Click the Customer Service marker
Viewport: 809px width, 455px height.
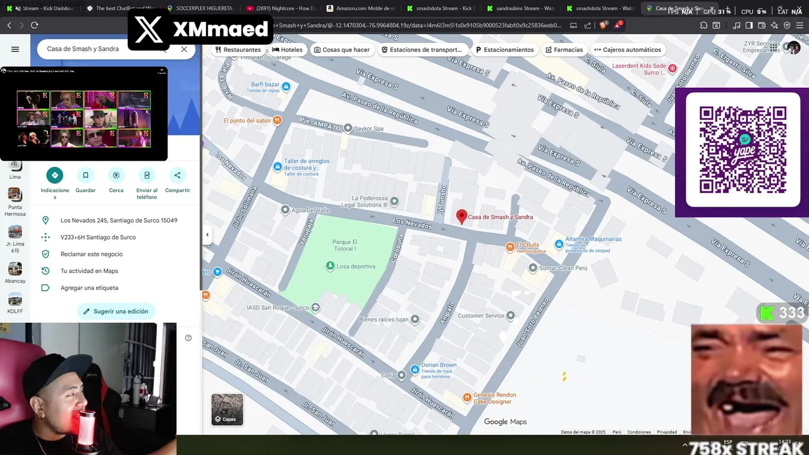click(511, 315)
